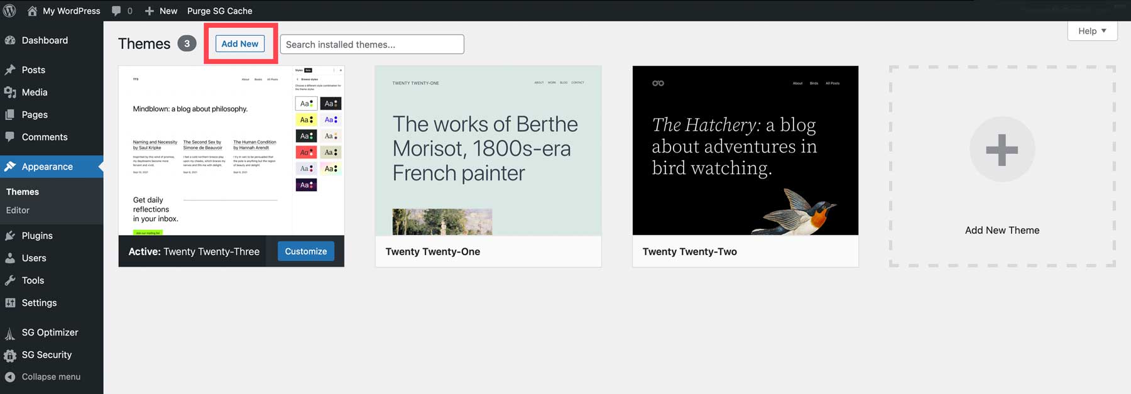Click the Add New Theme label
Viewport: 1131px width, 394px height.
pyautogui.click(x=1002, y=230)
